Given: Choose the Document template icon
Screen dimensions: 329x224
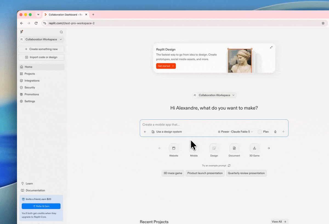Looking at the screenshot, I should pos(234,148).
